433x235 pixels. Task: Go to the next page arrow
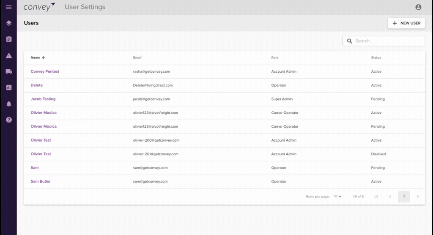tap(417, 197)
